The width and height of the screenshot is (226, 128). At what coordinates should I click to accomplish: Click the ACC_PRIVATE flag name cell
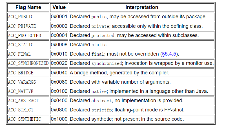pos(22,26)
